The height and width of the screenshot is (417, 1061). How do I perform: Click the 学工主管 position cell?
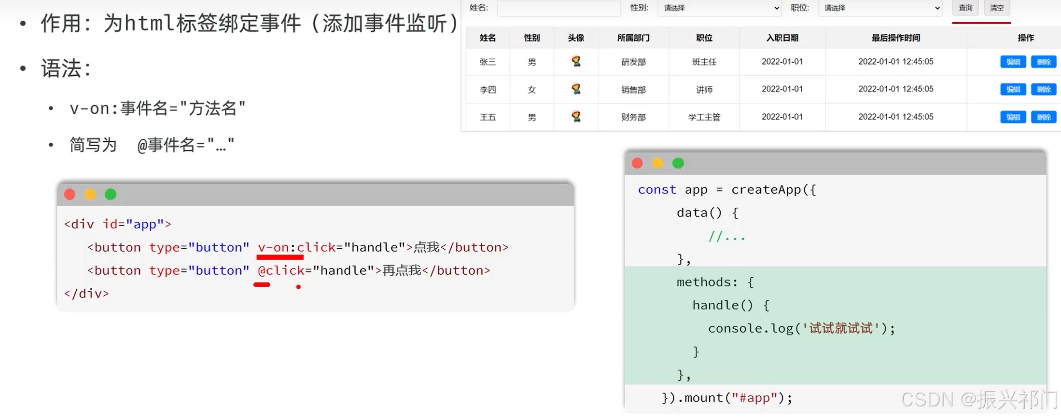click(704, 117)
